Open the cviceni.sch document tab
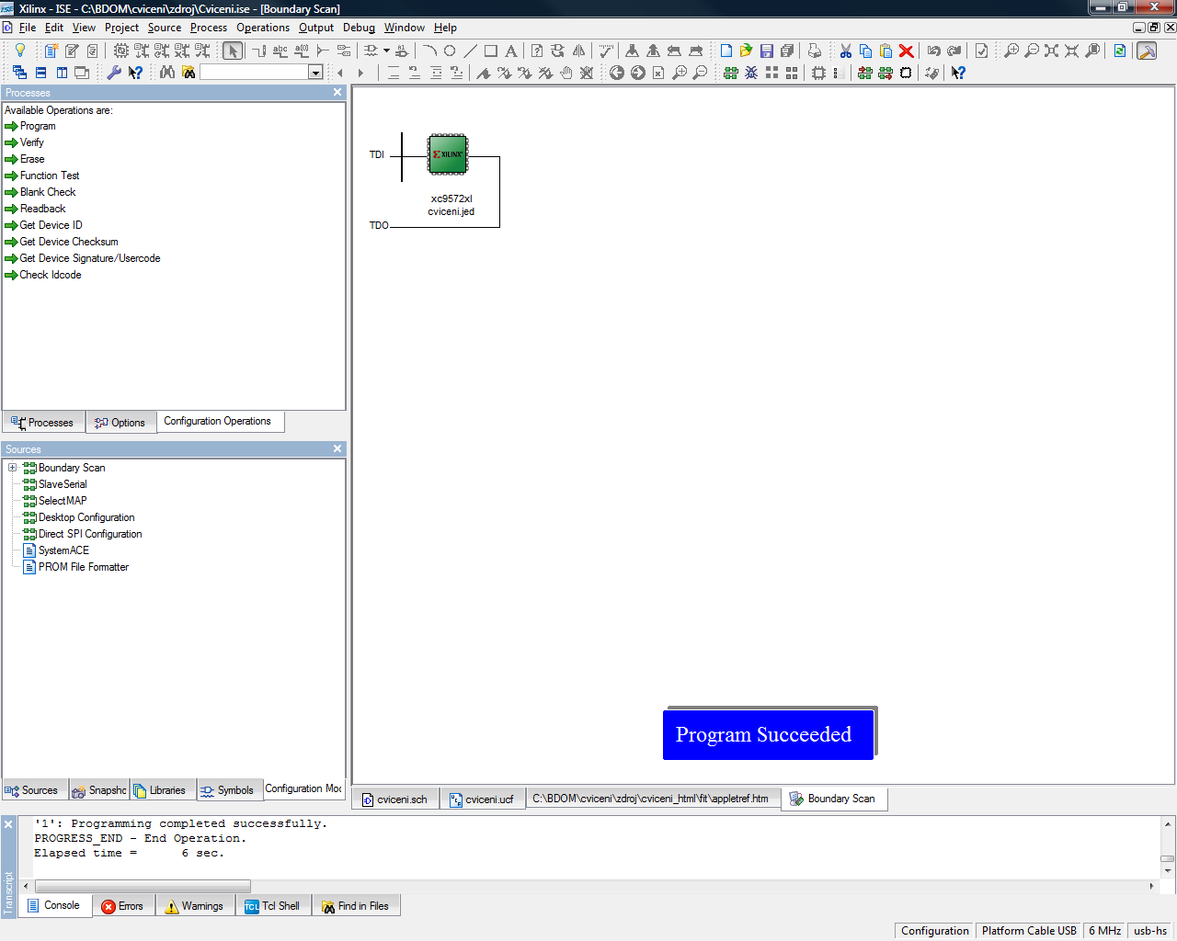 coord(394,799)
